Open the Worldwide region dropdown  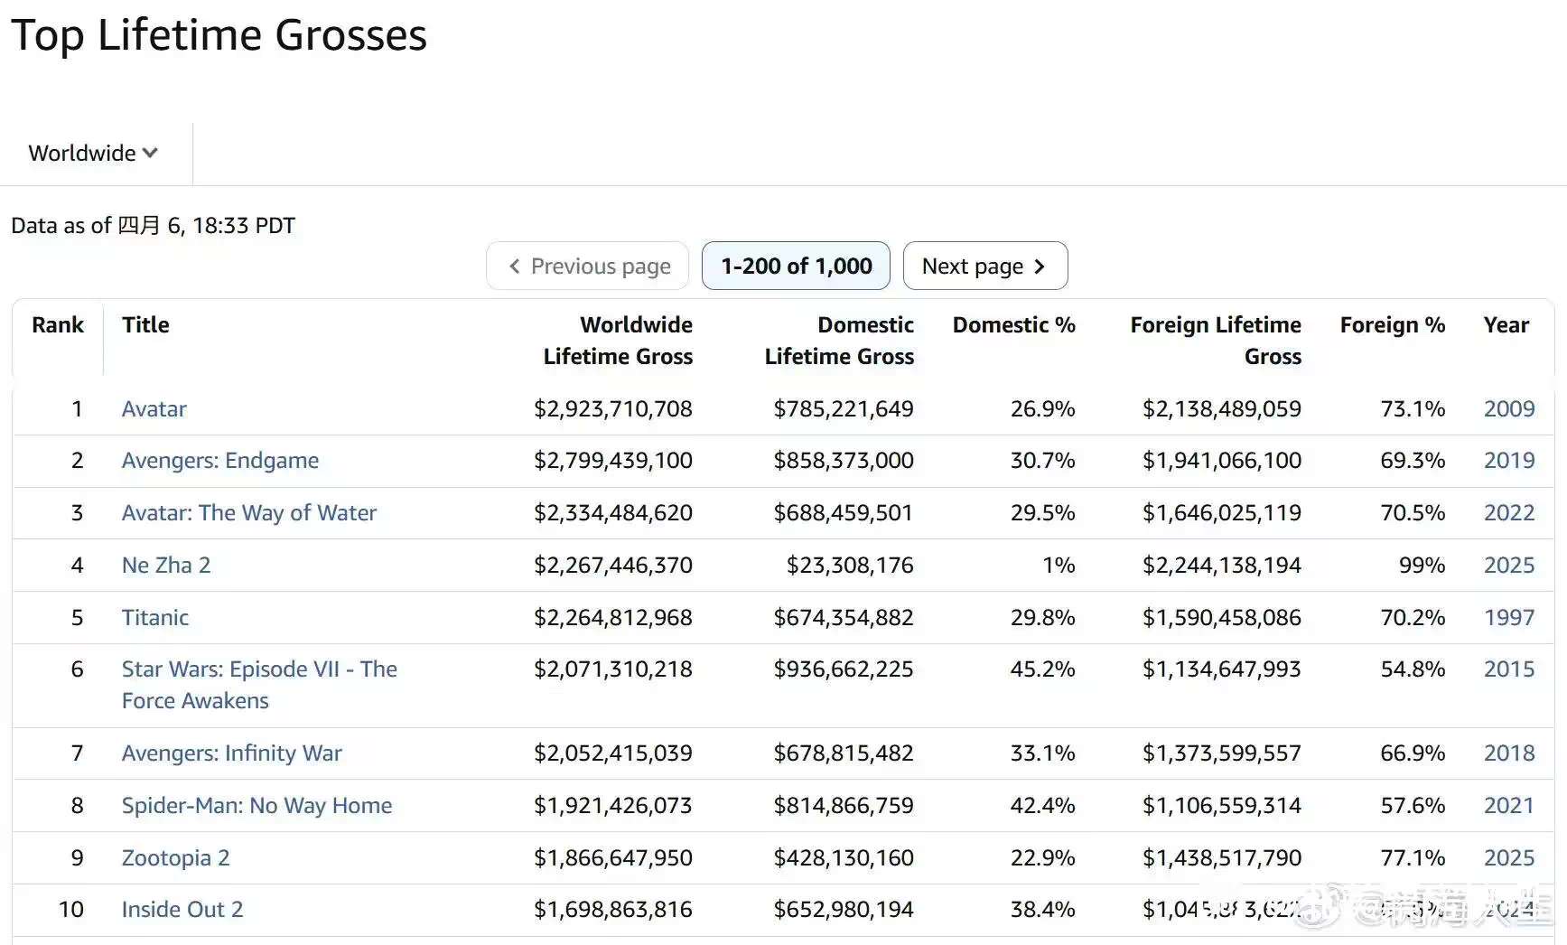click(x=93, y=154)
